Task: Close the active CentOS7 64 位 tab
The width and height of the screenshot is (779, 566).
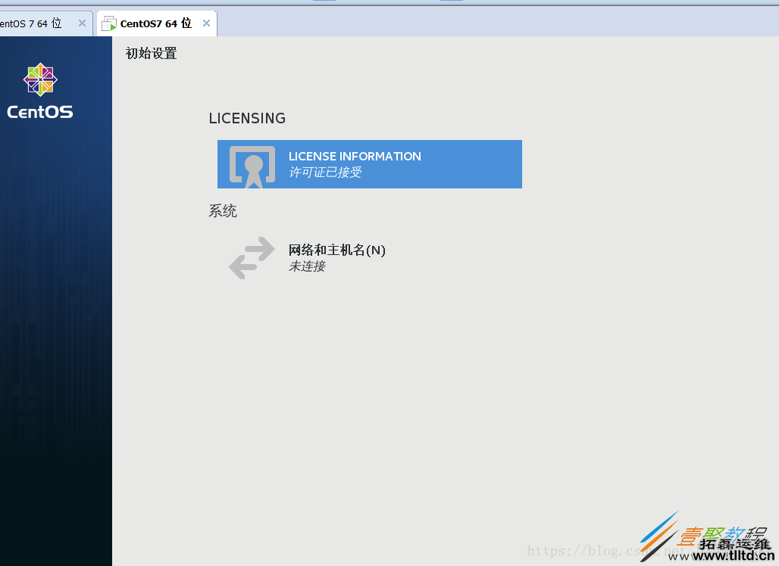Action: tap(206, 23)
